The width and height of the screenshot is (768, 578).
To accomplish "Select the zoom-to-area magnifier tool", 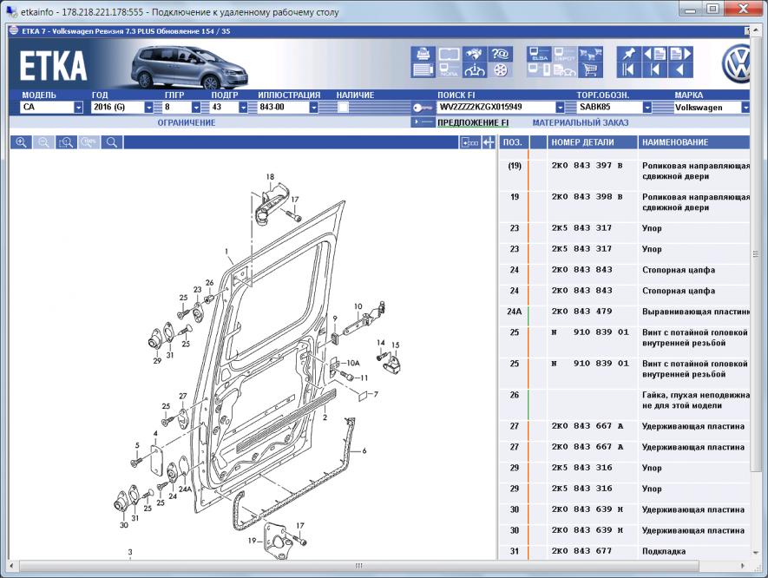I will point(66,142).
